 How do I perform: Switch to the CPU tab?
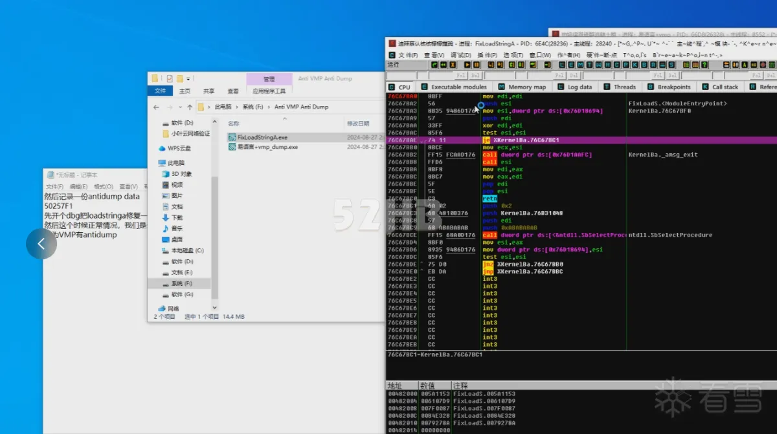point(400,87)
